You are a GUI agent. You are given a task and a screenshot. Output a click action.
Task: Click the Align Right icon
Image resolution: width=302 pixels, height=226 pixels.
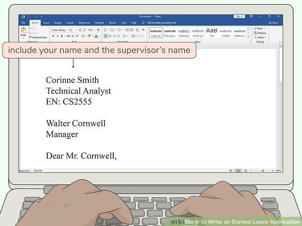114,36
